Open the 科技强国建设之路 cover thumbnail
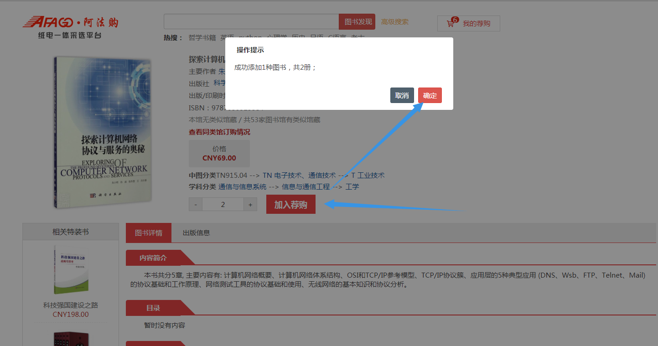 [x=71, y=269]
